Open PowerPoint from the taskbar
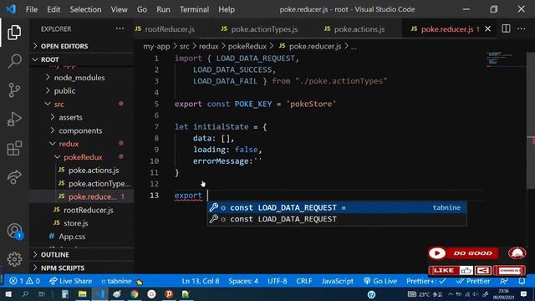 tap(169, 294)
